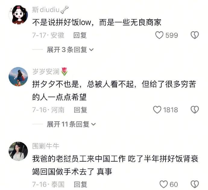
Task: Tap broken heart on 岁岁安澜 comment
Action: (195, 110)
